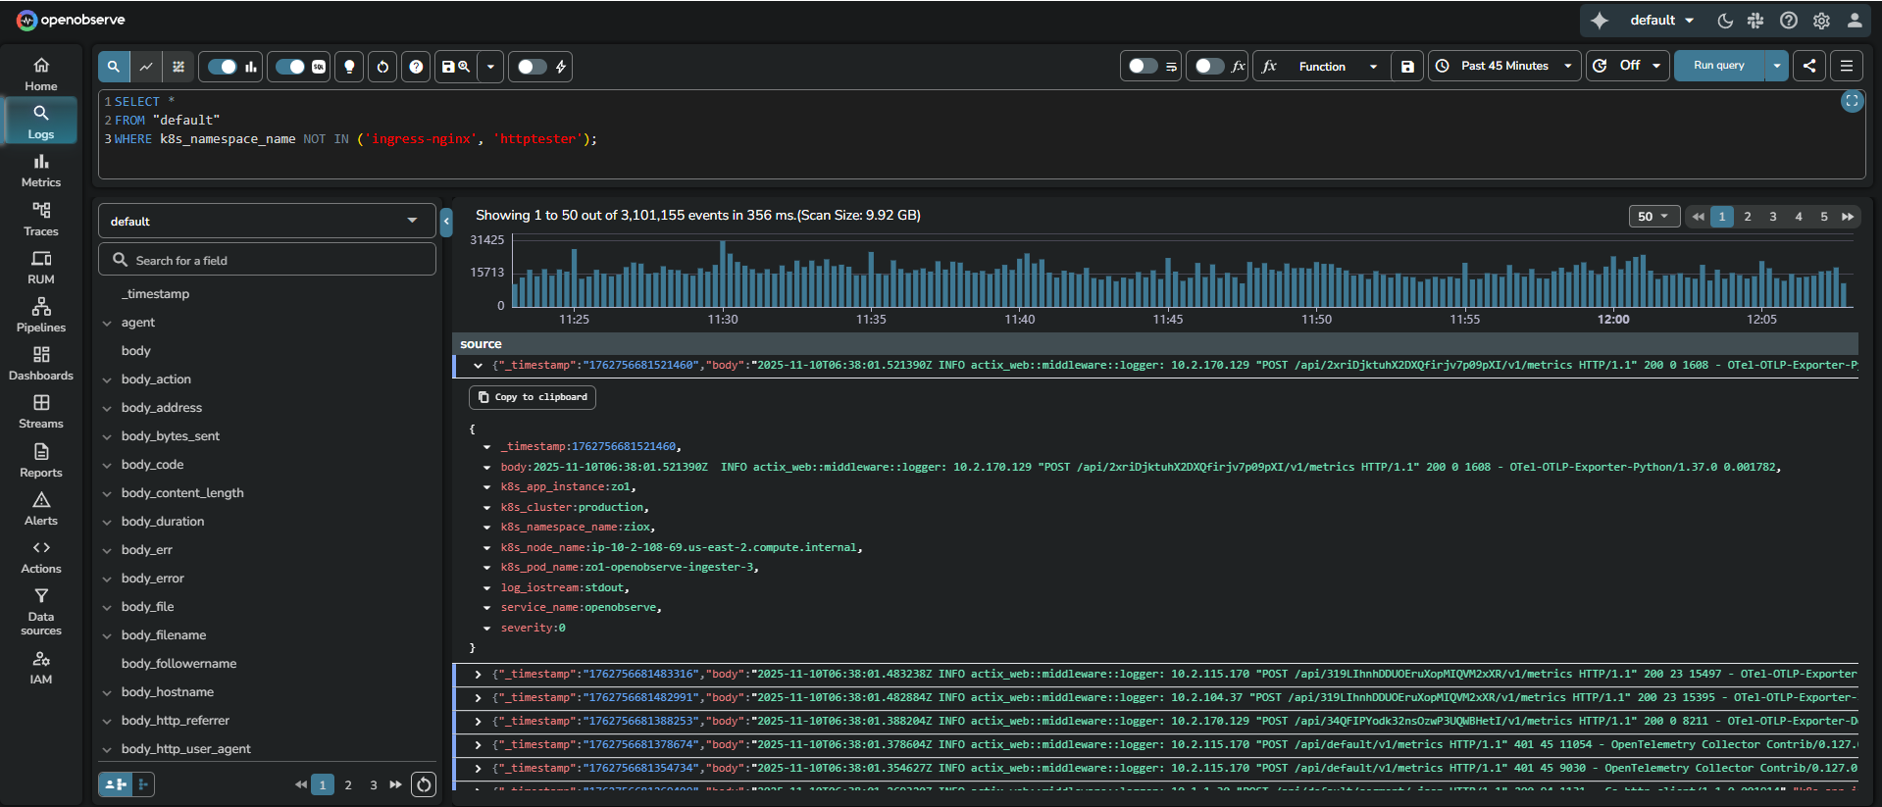Screen dimensions: 1882x807
Task: Enable the wrap text toggle
Action: pos(1143,66)
